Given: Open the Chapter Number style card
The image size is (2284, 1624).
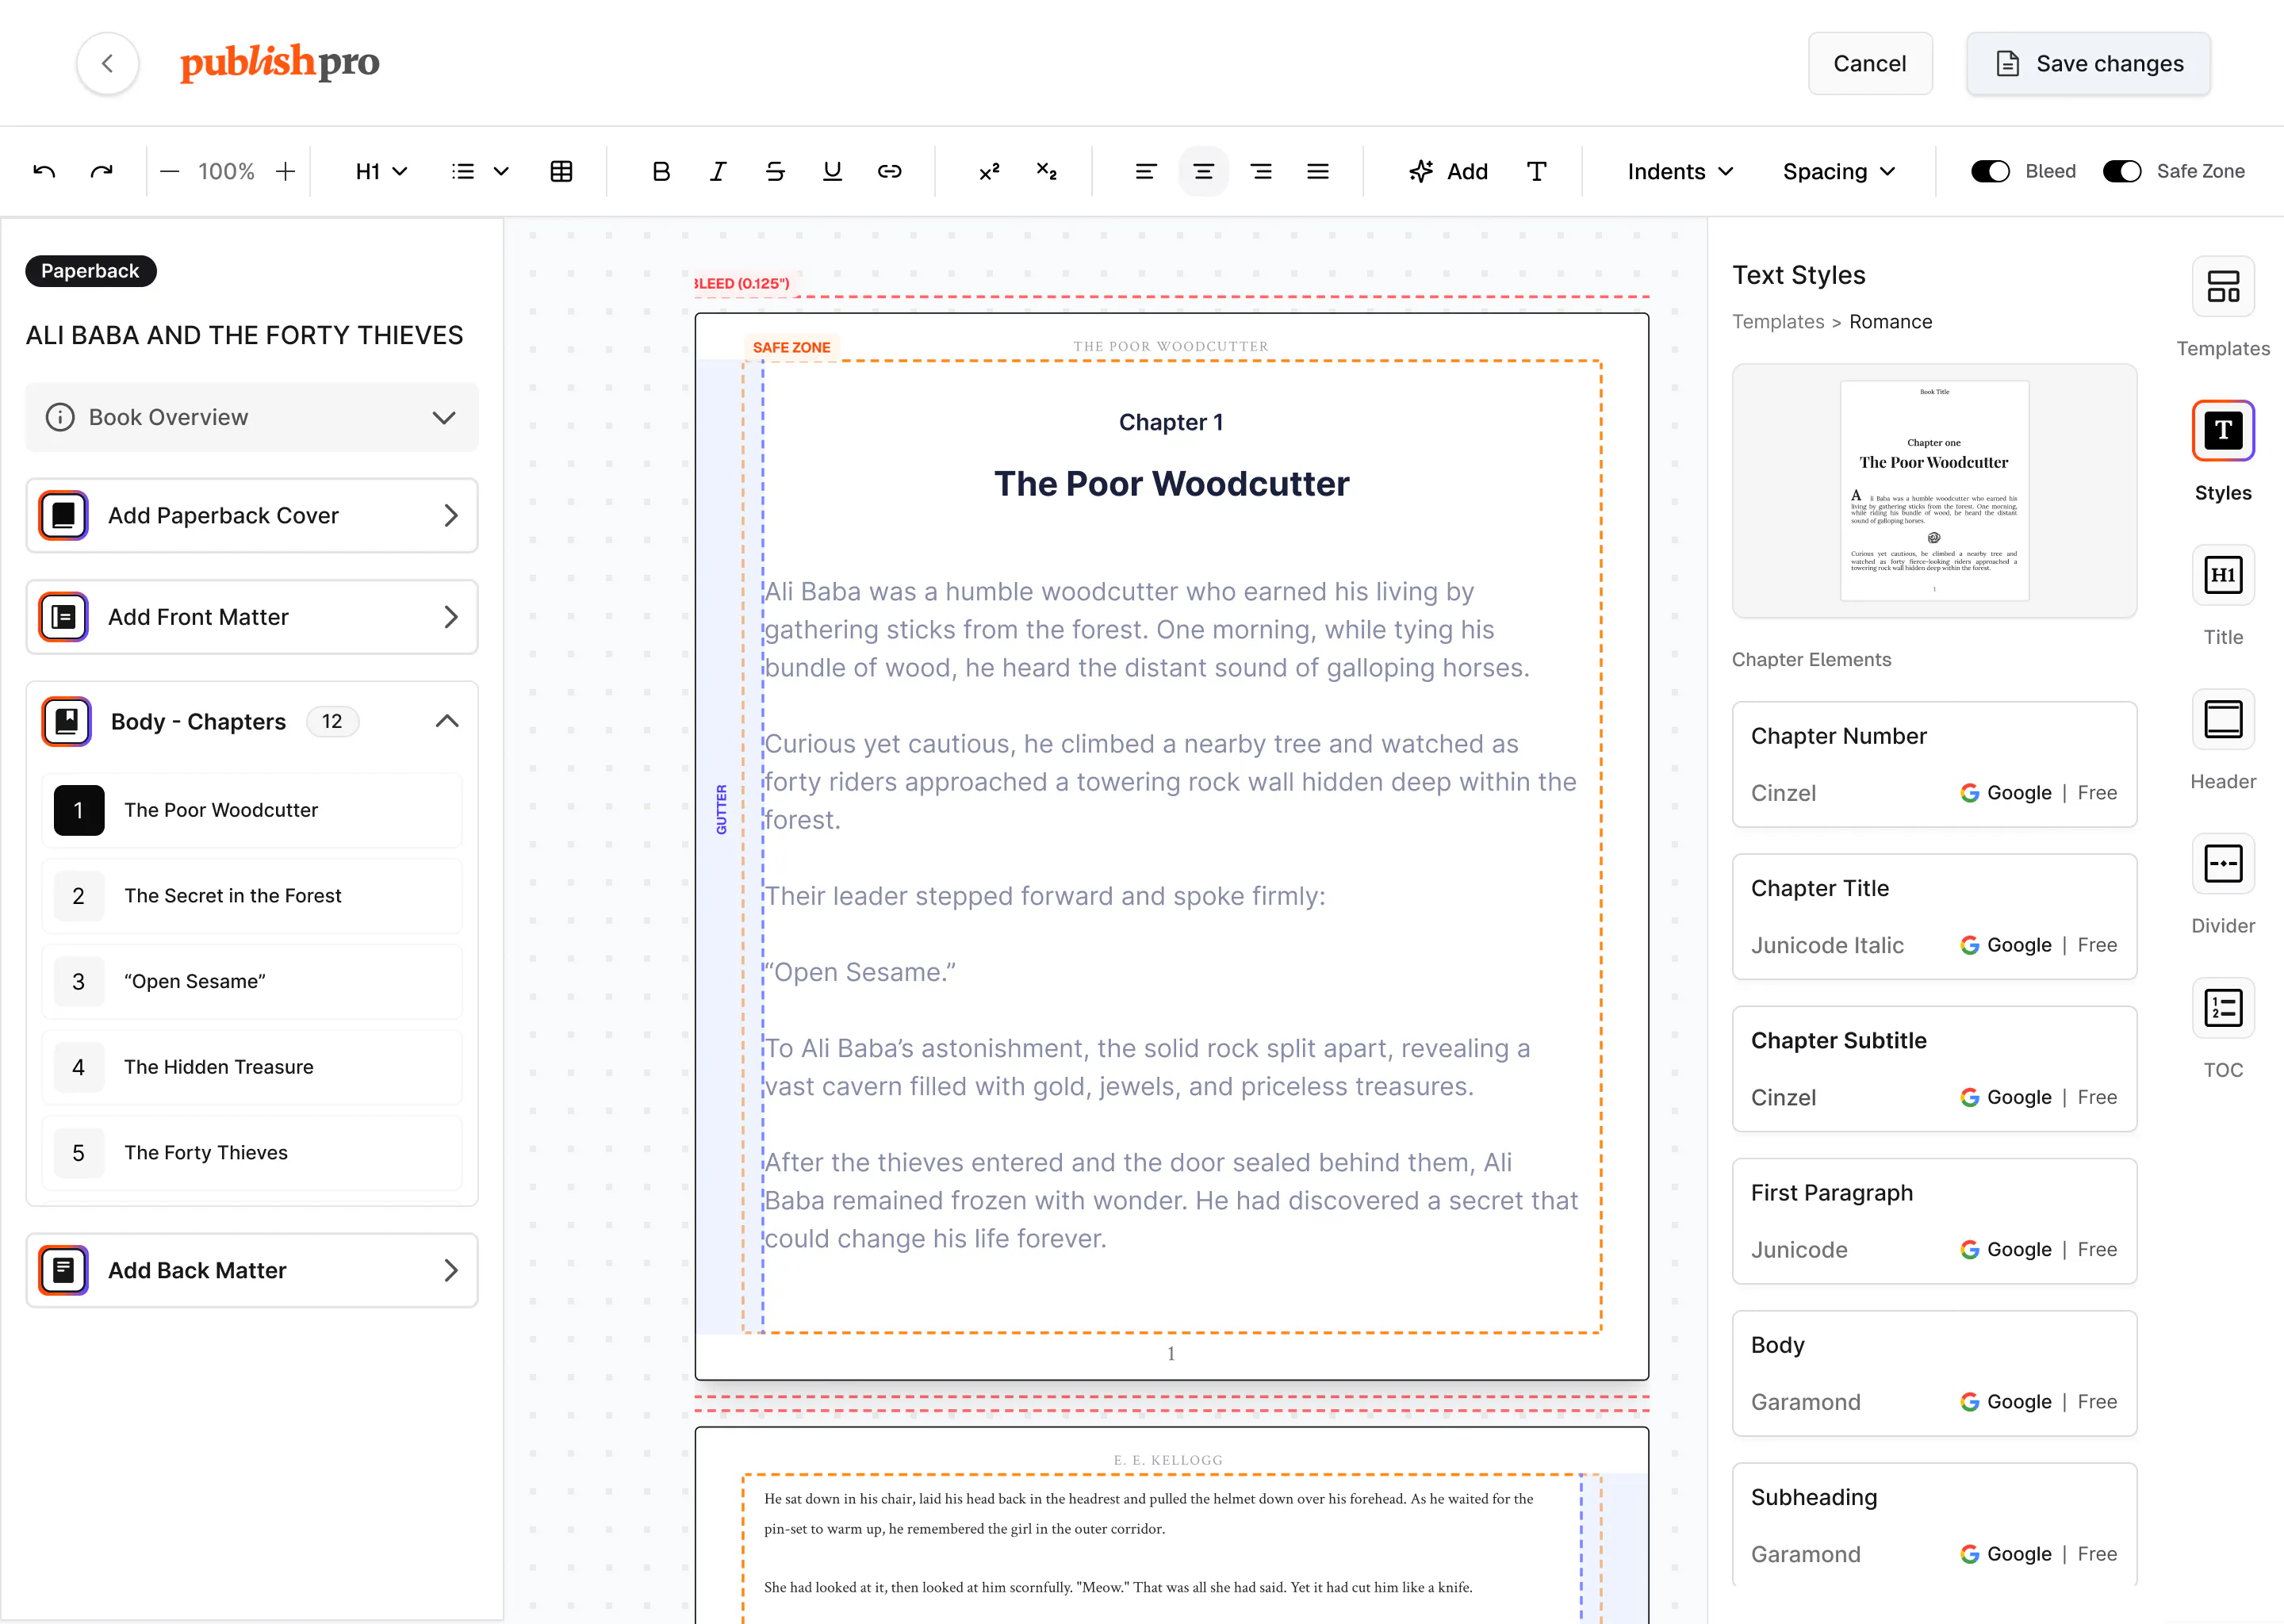Looking at the screenshot, I should [x=1934, y=764].
